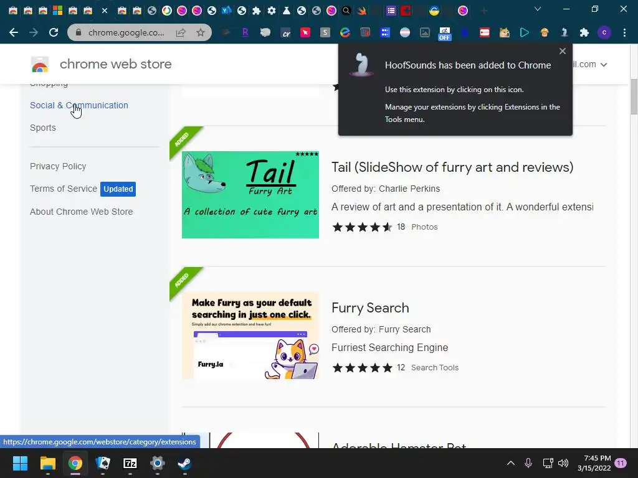Switch to the Microsoft logo tab
The image size is (638, 478).
tap(58, 11)
